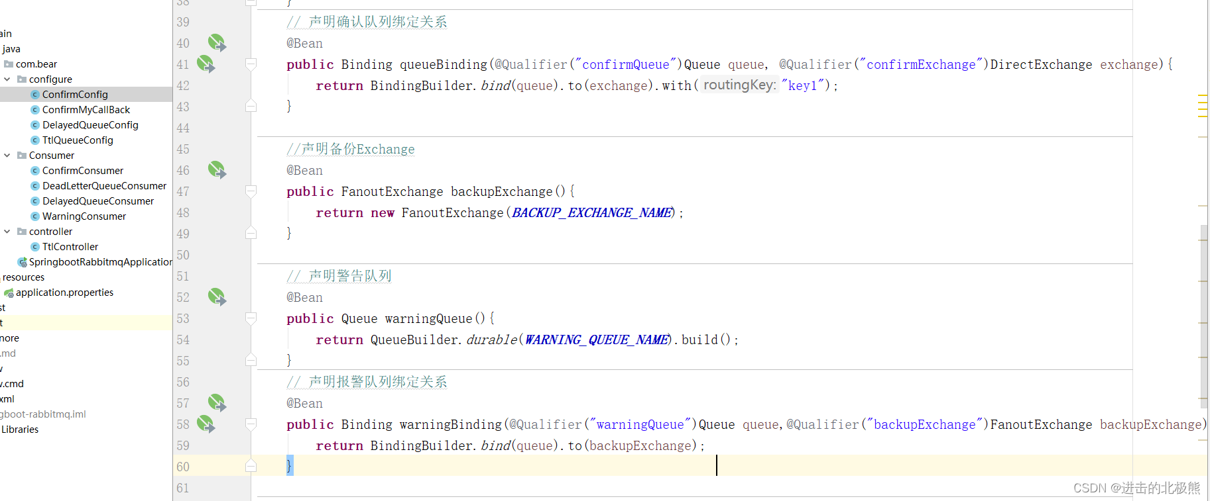The width and height of the screenshot is (1210, 501).
Task: Open WarningConsumer class
Action: point(84,216)
